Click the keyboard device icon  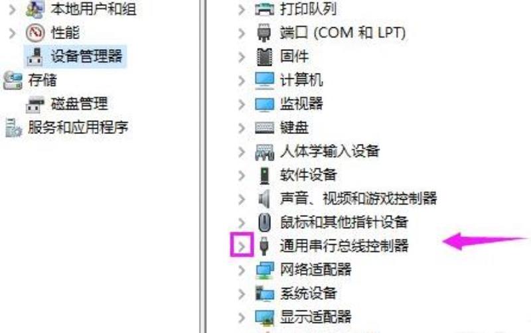(x=264, y=127)
